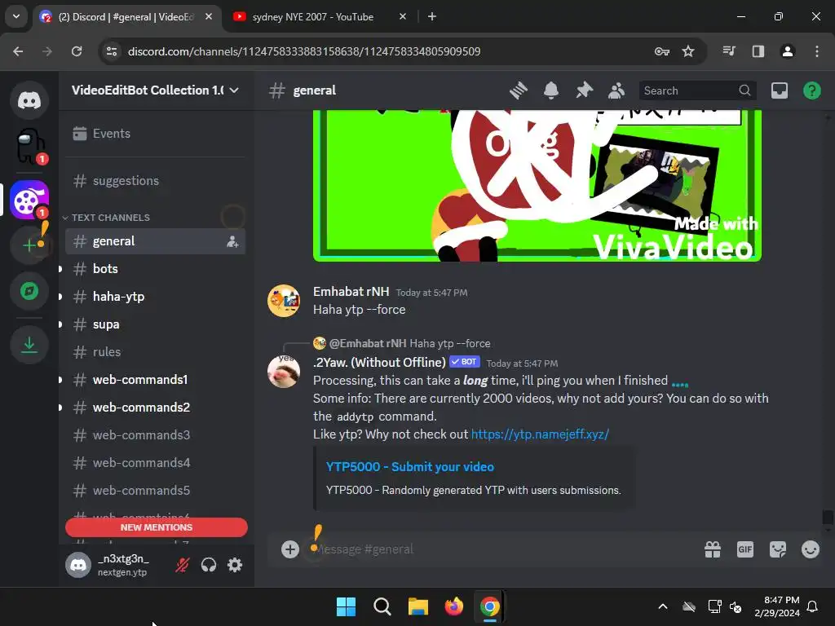Bookmark this page with star icon
Screen dimensions: 835x626
click(x=688, y=51)
